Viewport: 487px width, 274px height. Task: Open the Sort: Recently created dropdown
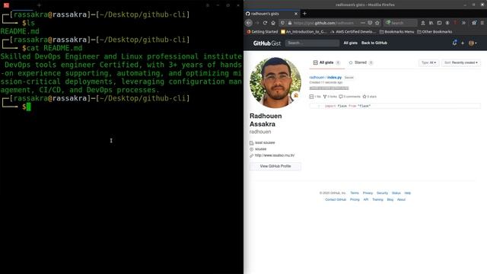pyautogui.click(x=461, y=62)
